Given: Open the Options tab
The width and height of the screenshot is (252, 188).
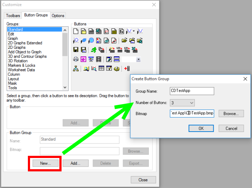Looking at the screenshot, I should tap(58, 16).
